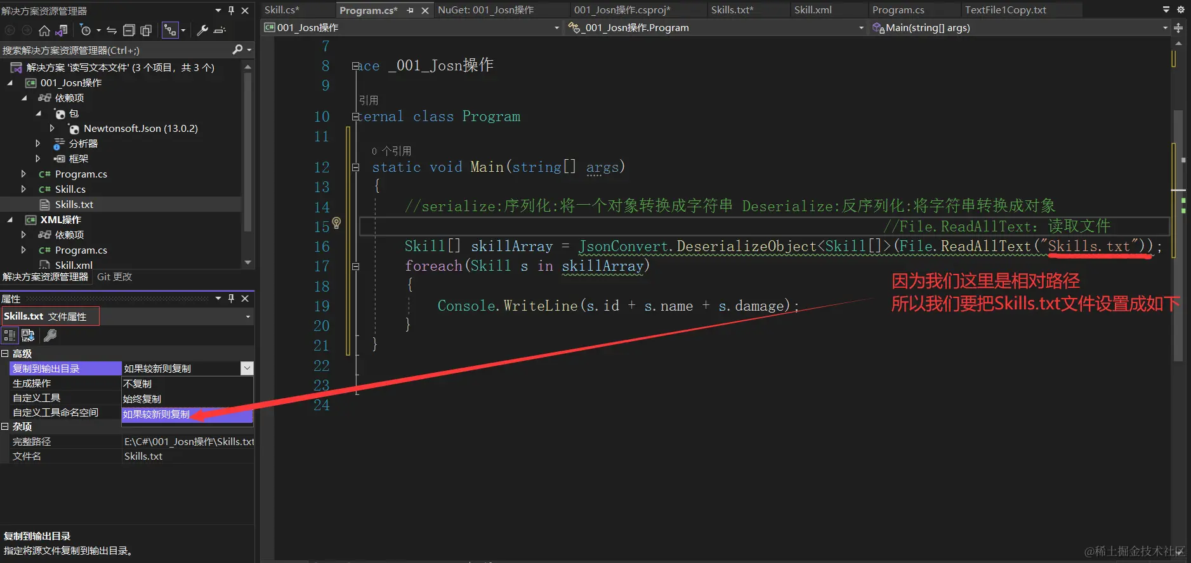Viewport: 1191px width, 563px height.
Task: Collapse the 包 packages node
Action: click(x=39, y=113)
